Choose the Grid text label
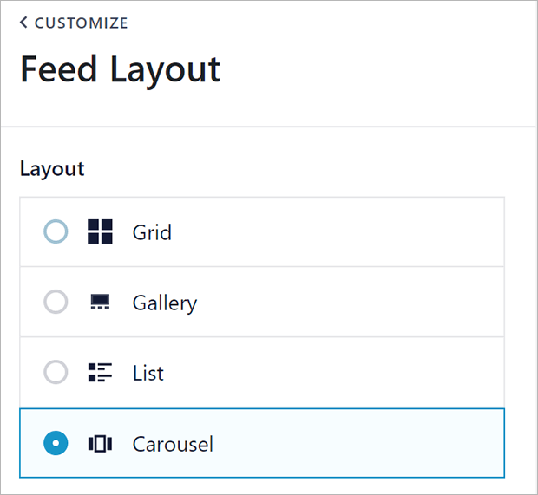This screenshot has height=495, width=538. (x=152, y=232)
